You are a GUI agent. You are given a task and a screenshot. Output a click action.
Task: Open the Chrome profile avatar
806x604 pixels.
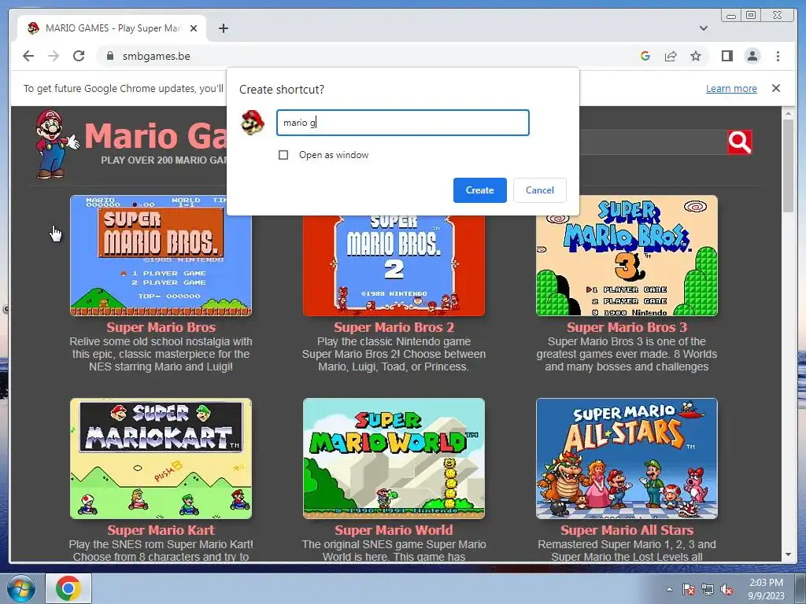point(752,56)
